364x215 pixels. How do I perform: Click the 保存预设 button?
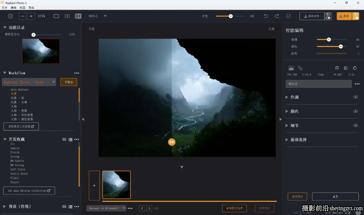tap(297, 197)
